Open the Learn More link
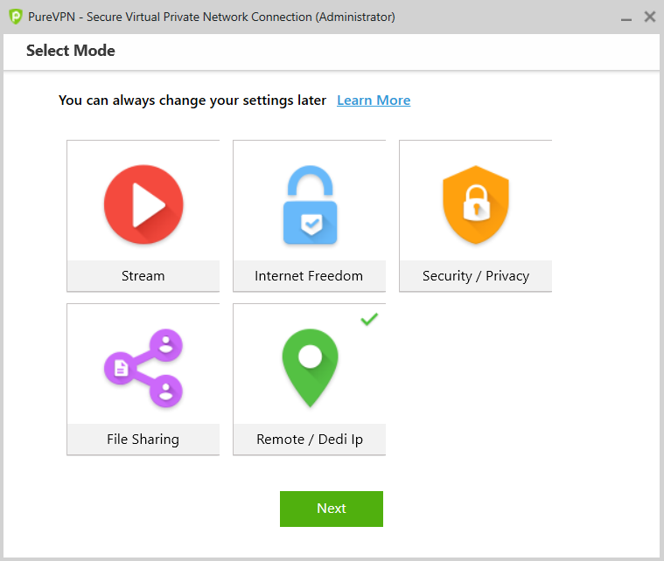Viewport: 664px width, 561px height. (374, 100)
